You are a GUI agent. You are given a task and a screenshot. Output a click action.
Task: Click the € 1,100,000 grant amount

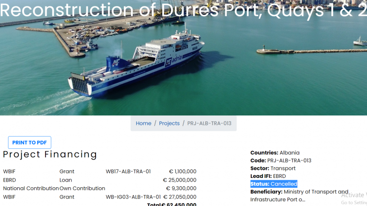tap(183, 172)
